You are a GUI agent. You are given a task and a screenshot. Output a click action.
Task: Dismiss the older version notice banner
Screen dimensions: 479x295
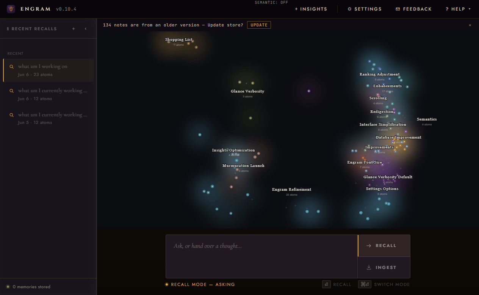pos(470,25)
